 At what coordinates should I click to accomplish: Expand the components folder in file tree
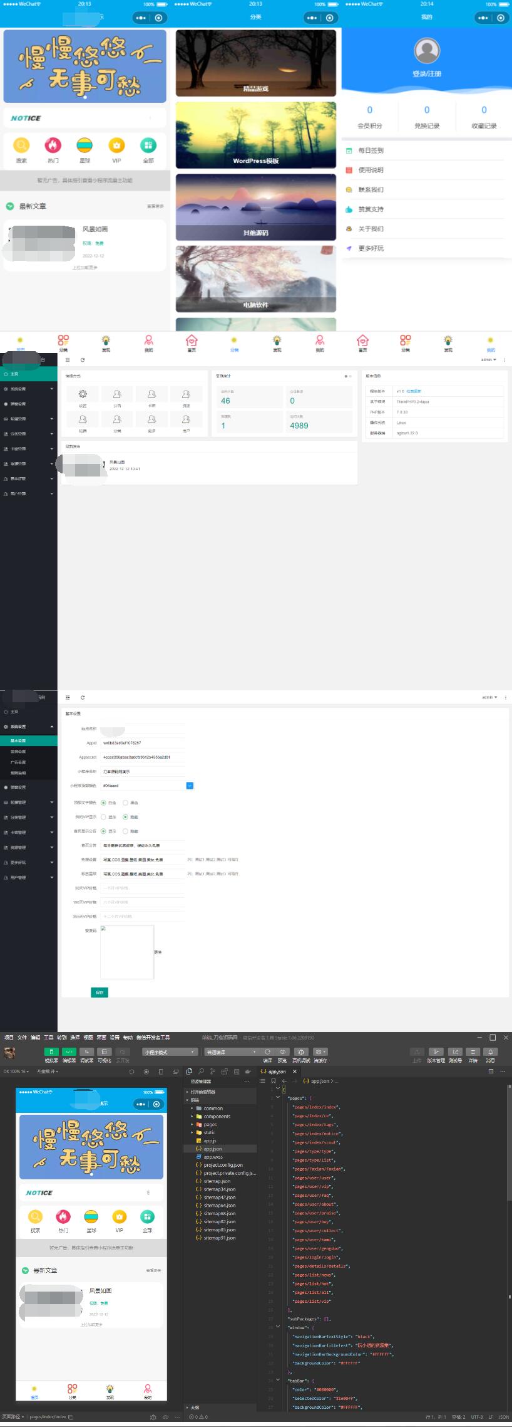(217, 1117)
